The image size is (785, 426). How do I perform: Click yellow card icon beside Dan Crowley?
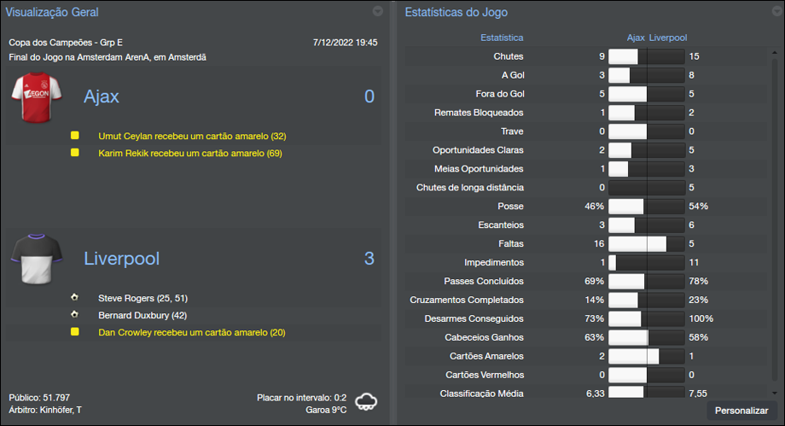75,331
